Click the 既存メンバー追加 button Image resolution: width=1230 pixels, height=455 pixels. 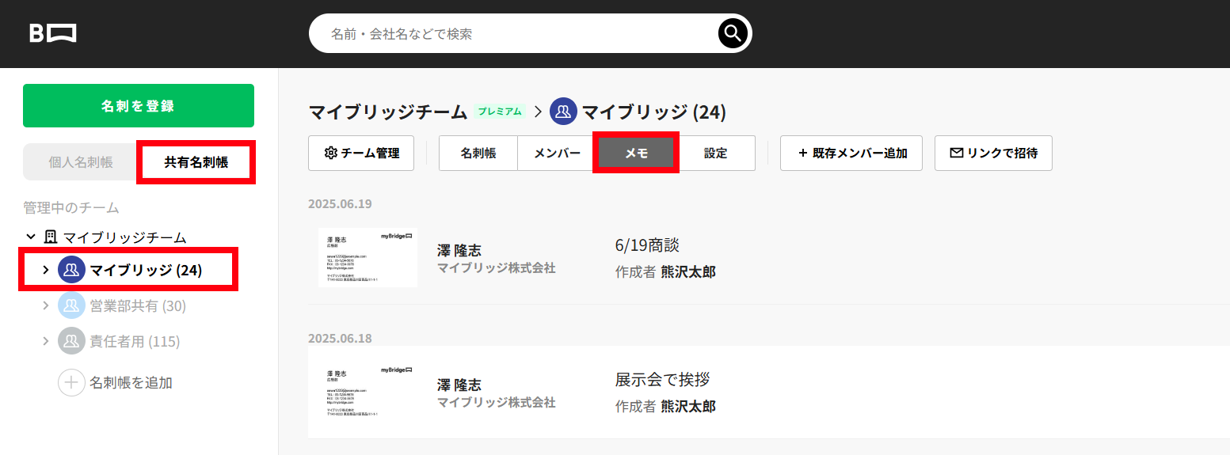tap(851, 154)
